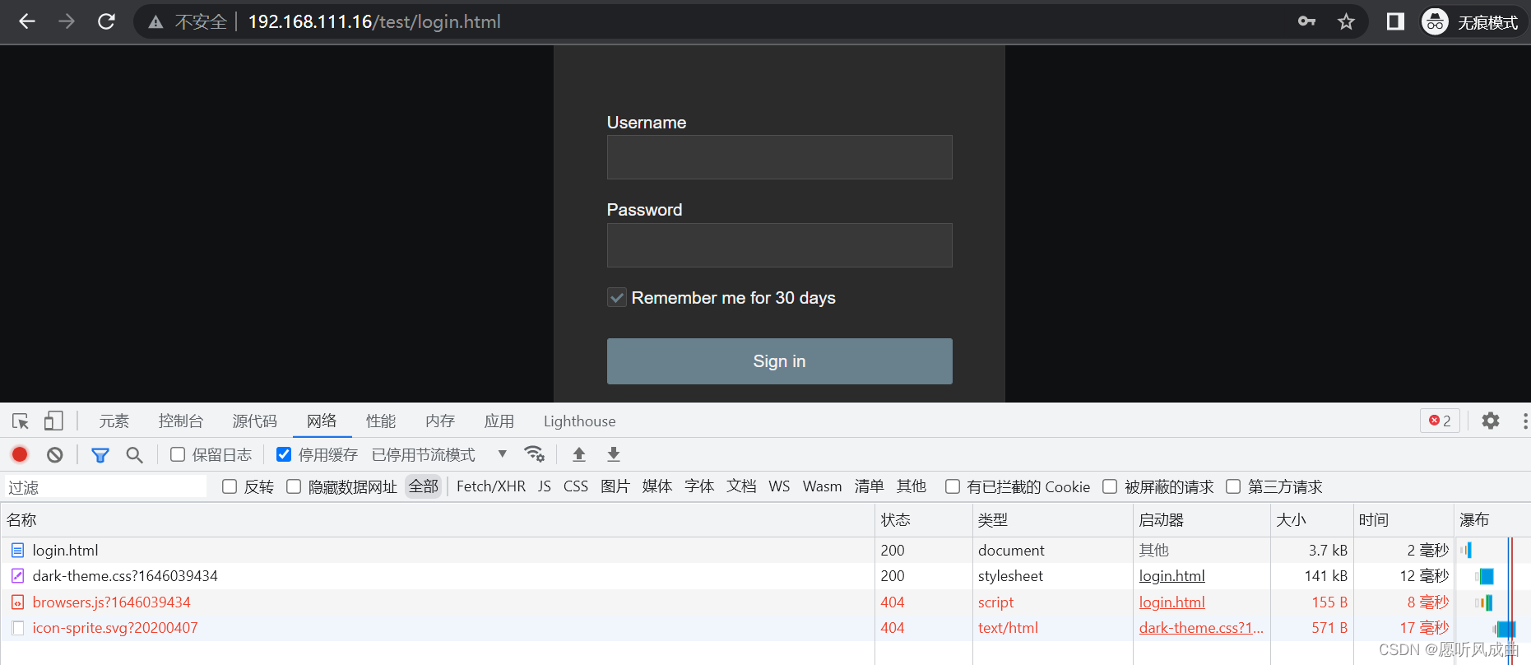
Task: Open dark-theme.css initiator link for icon-sprite.svg
Action: [1201, 628]
